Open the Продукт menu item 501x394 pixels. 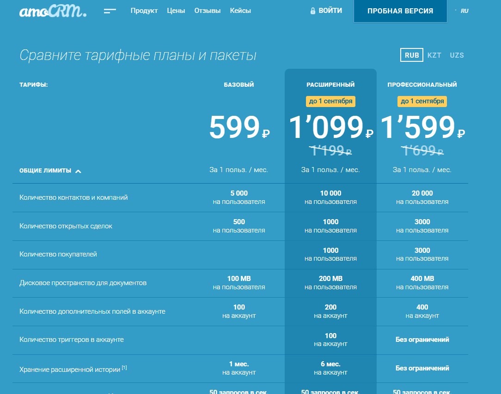click(144, 11)
